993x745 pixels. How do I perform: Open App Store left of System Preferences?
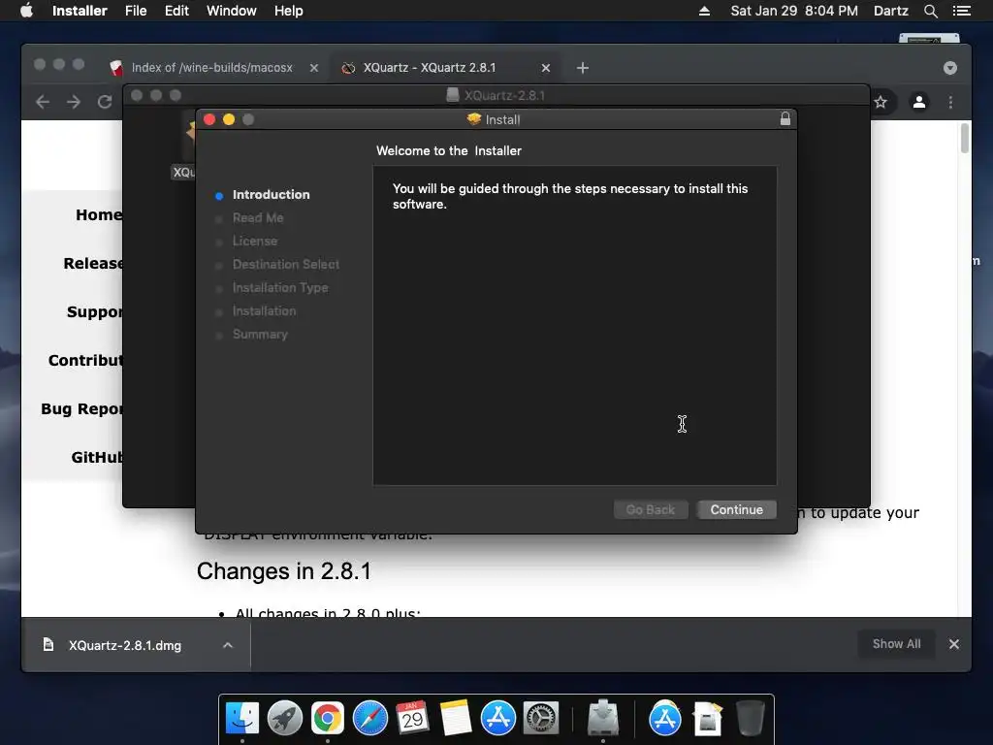(x=497, y=719)
